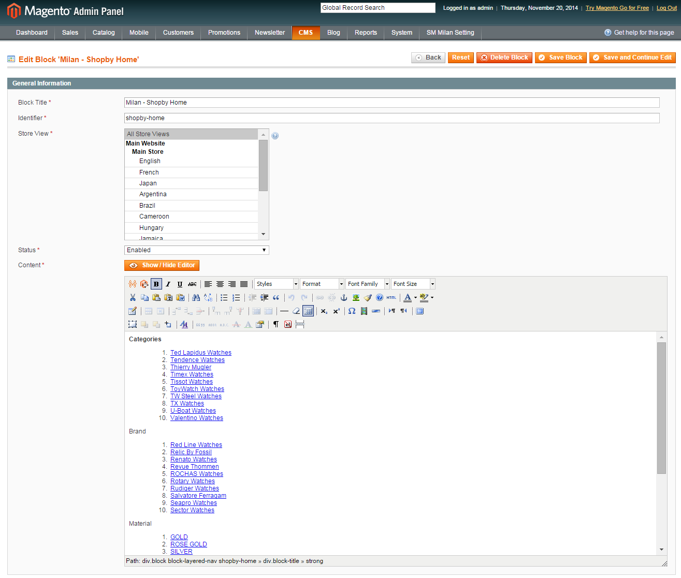Open the Font Family dropdown

point(368,284)
